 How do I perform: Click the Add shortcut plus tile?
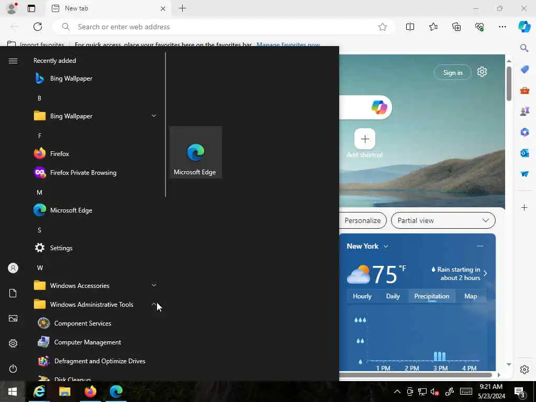365,139
